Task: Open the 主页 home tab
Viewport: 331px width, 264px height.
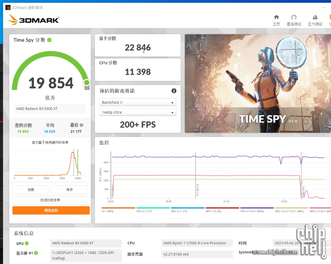Action: click(x=276, y=20)
